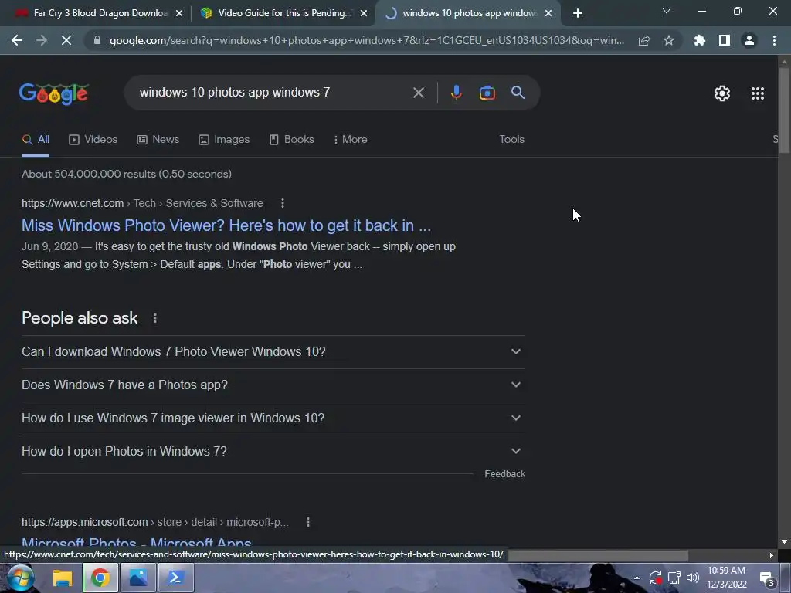Open the Chrome profile avatar
This screenshot has height=593, width=791.
(x=749, y=40)
